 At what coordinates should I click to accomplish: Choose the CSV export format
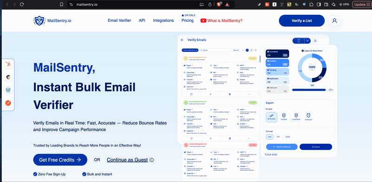[270, 137]
